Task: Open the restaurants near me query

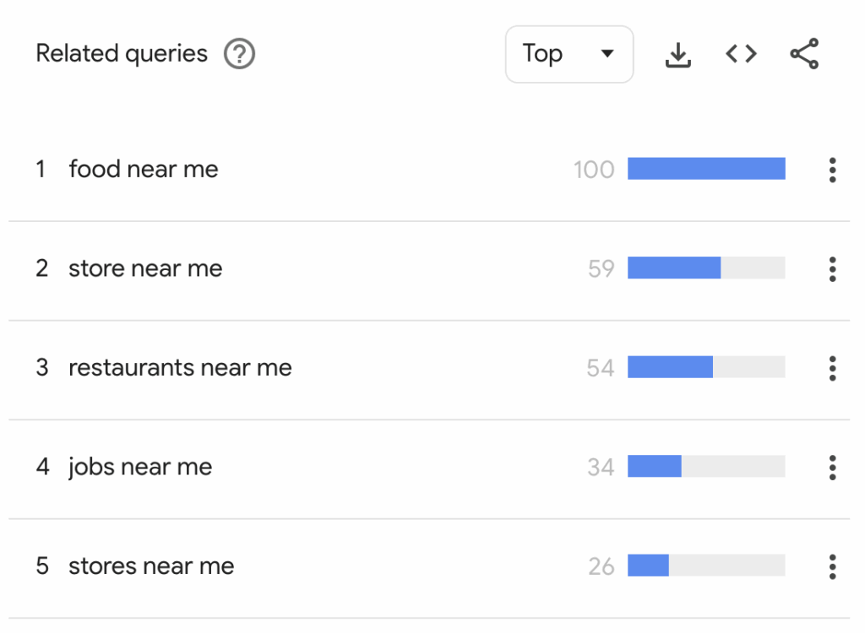Action: click(180, 368)
